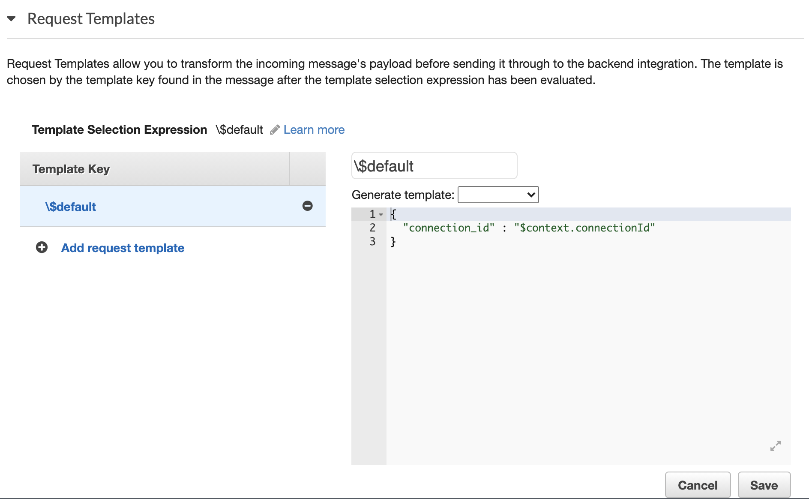Click the Add request template link
This screenshot has height=499, width=809.
(122, 248)
